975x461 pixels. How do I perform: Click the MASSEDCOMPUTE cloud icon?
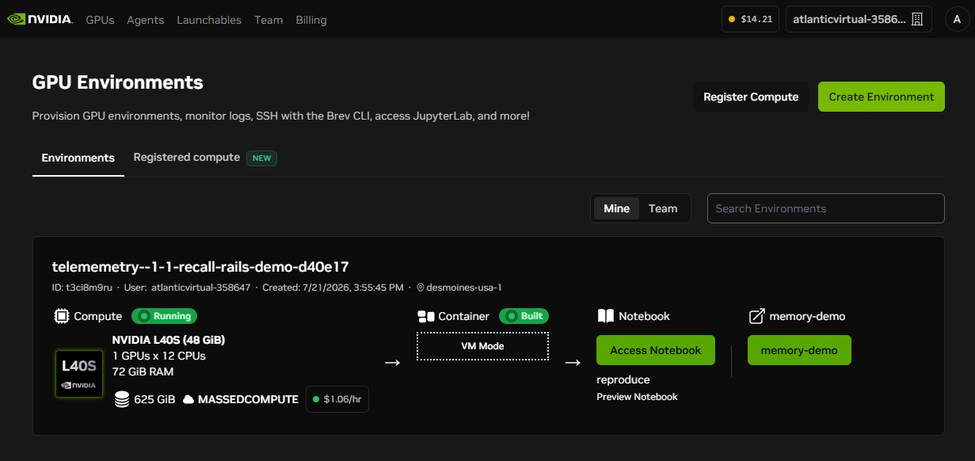click(x=189, y=400)
